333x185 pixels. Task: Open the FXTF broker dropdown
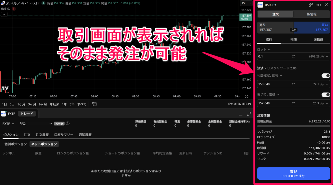tap(8, 124)
